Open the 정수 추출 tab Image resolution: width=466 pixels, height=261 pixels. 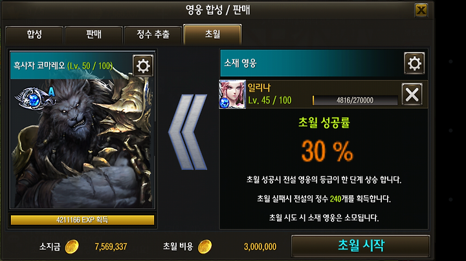[153, 35]
